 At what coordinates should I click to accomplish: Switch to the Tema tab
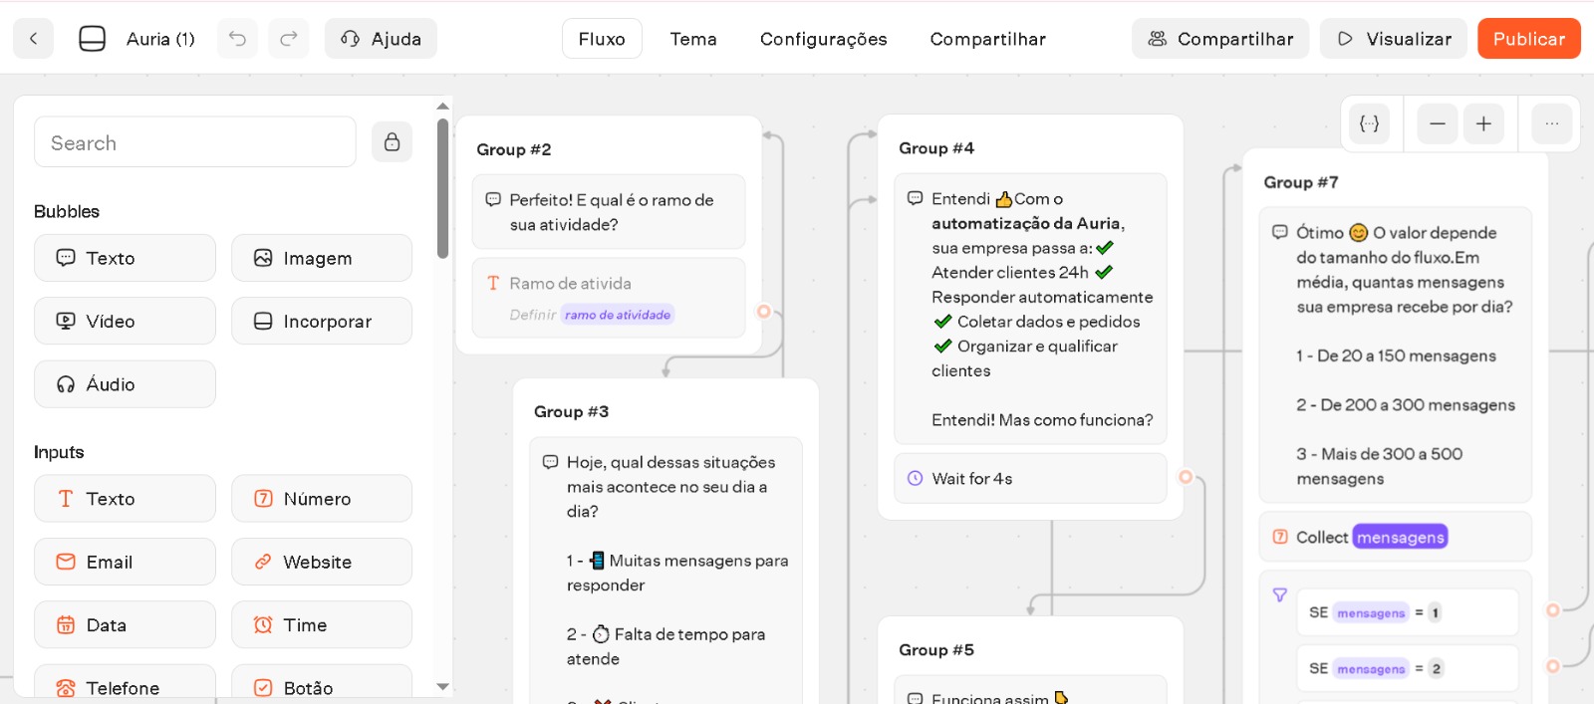point(692,39)
